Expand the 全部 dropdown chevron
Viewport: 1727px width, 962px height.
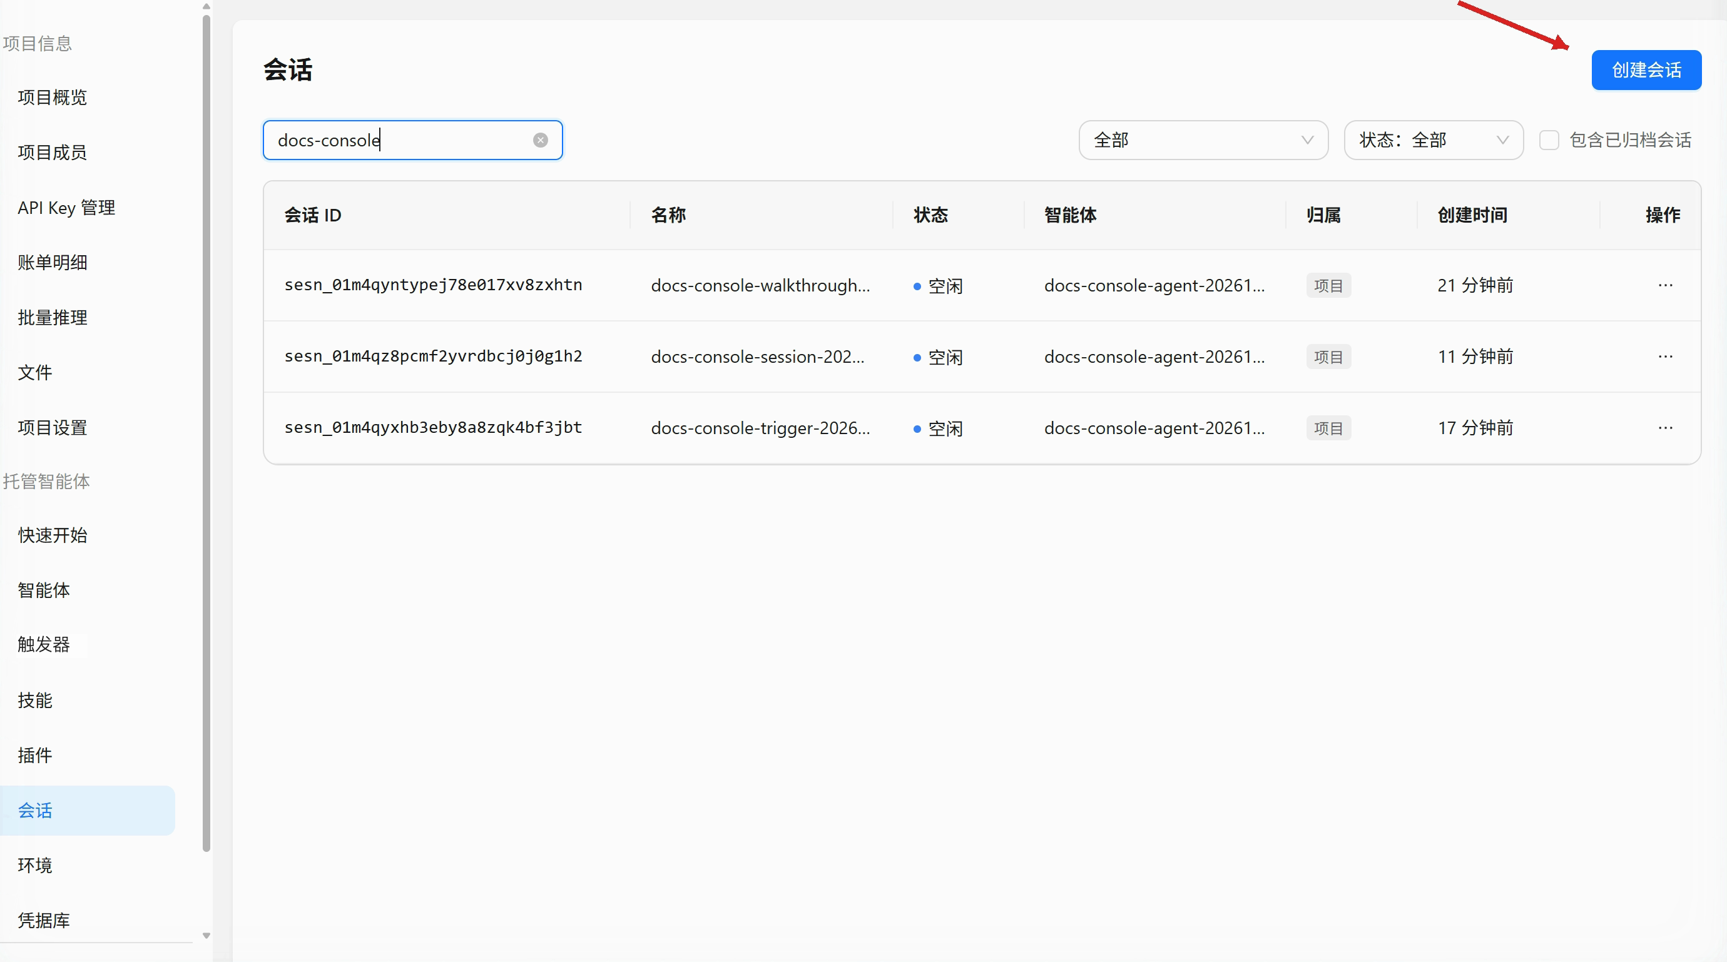click(x=1307, y=140)
